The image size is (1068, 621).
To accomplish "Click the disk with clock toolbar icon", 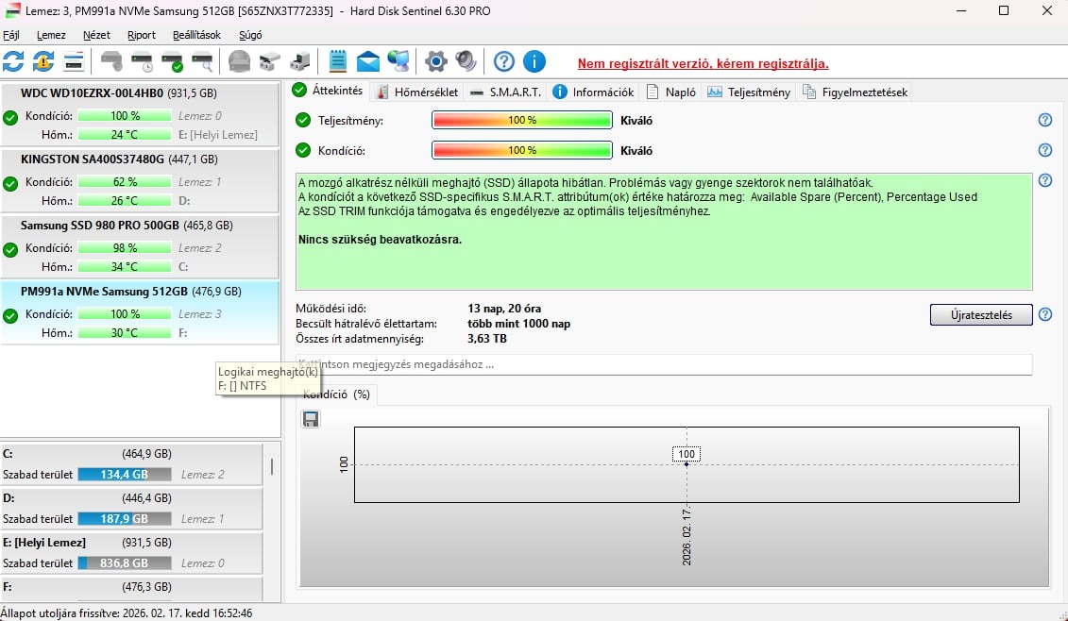I will (143, 62).
